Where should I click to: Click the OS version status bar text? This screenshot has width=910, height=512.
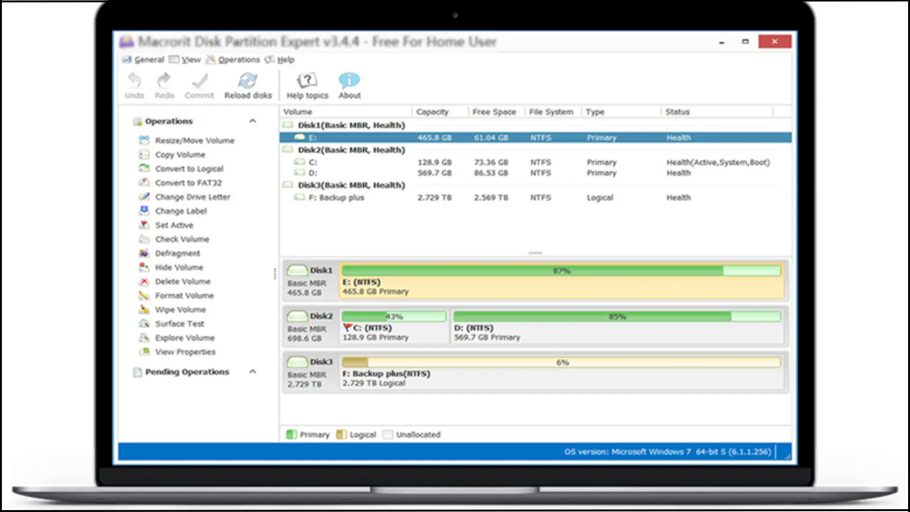tap(667, 452)
